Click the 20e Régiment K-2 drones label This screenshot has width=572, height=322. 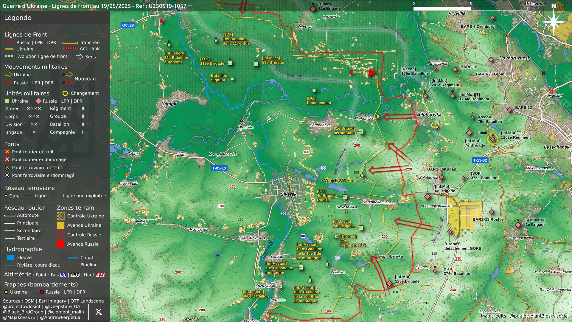[x=353, y=241]
